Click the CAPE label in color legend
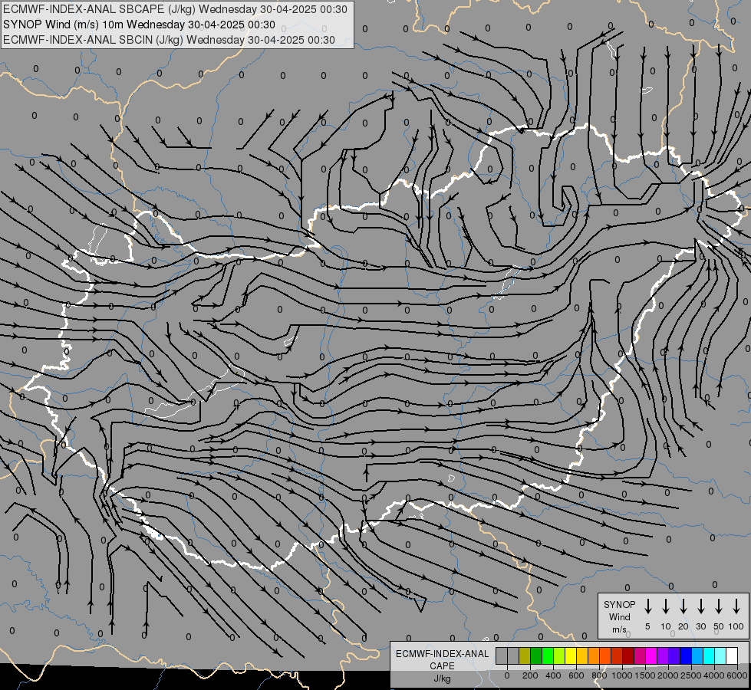This screenshot has width=751, height=690. (442, 666)
